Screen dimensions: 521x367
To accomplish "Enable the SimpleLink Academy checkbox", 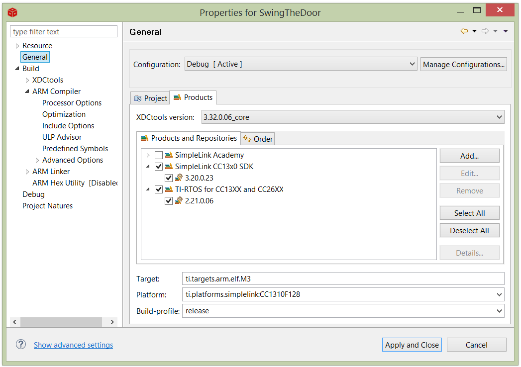I will pyautogui.click(x=159, y=155).
